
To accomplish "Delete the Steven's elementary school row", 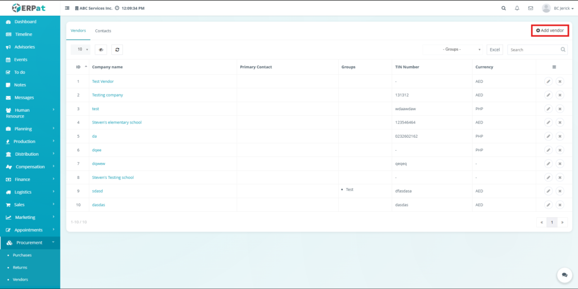I will coord(559,122).
